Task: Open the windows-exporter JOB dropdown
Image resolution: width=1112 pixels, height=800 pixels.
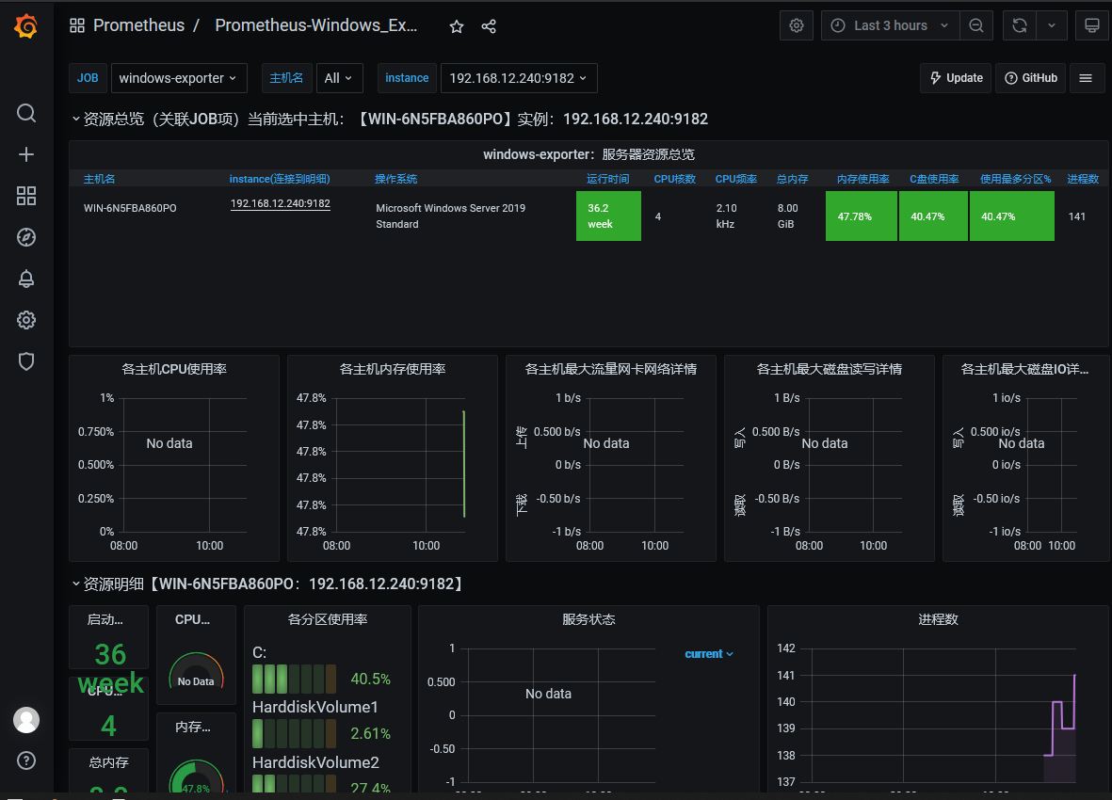Action: [x=179, y=78]
